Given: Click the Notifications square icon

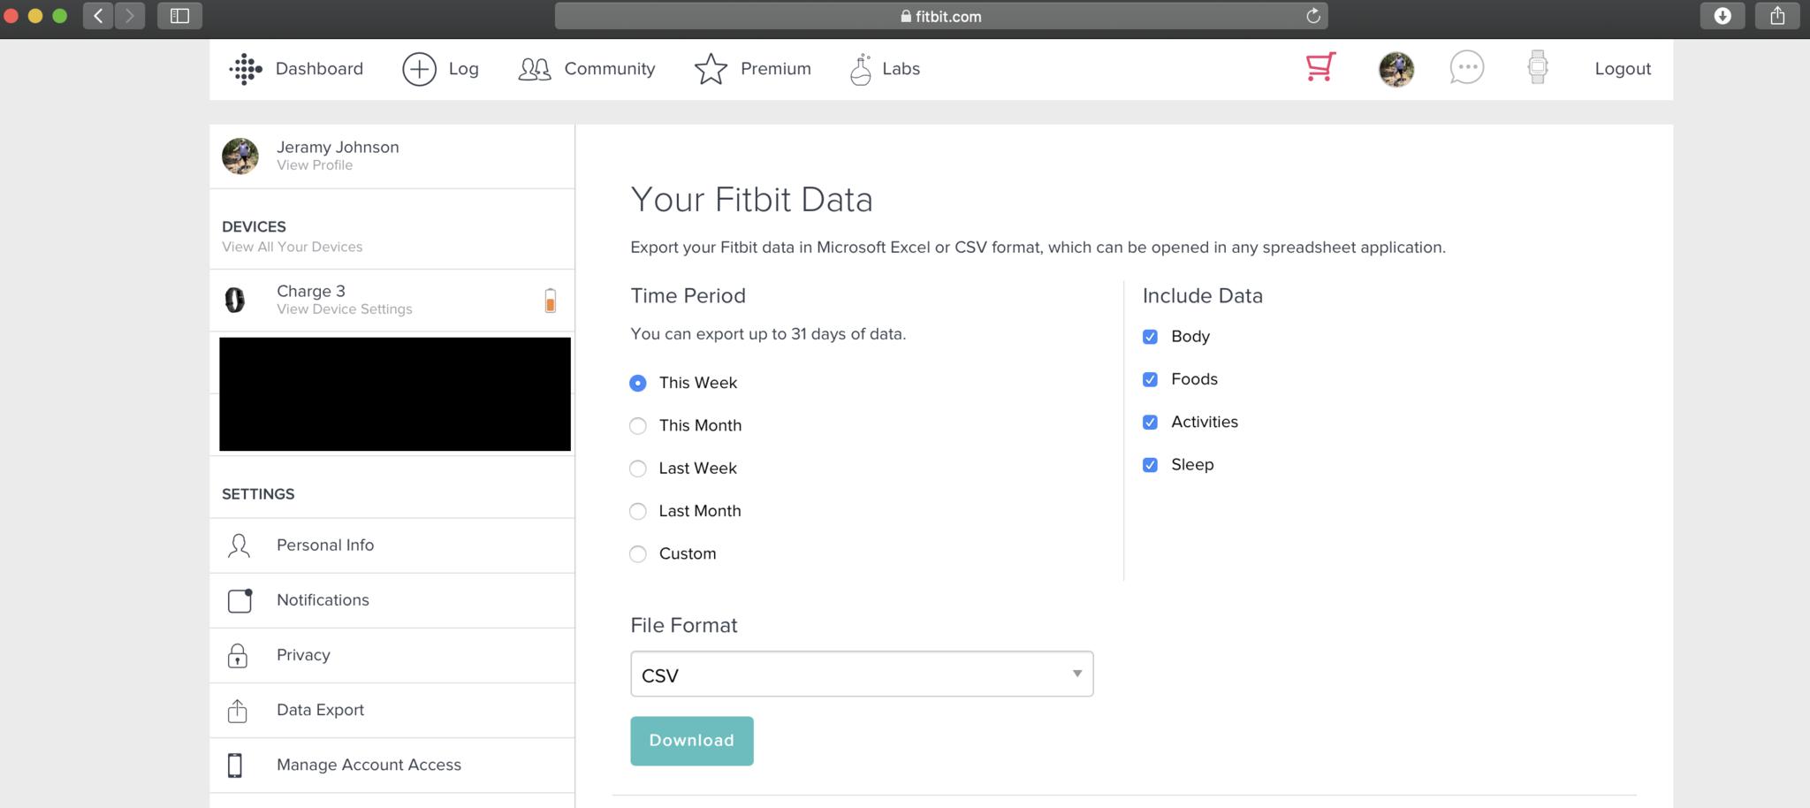Looking at the screenshot, I should pos(240,600).
